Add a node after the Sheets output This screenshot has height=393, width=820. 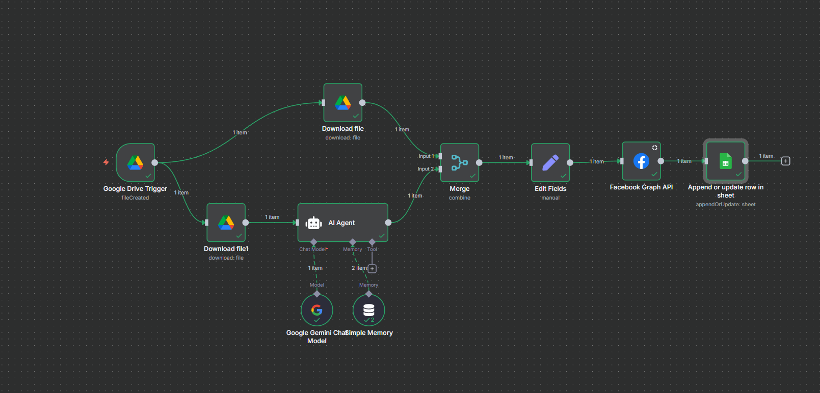[x=785, y=161]
